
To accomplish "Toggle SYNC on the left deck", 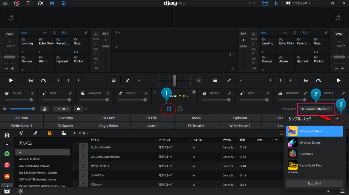I will tap(10, 34).
